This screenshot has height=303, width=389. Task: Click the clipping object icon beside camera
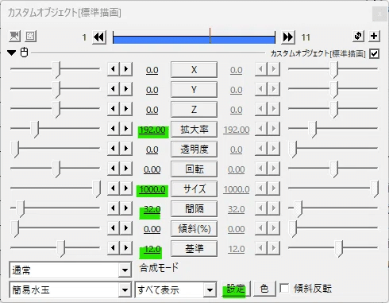30,36
